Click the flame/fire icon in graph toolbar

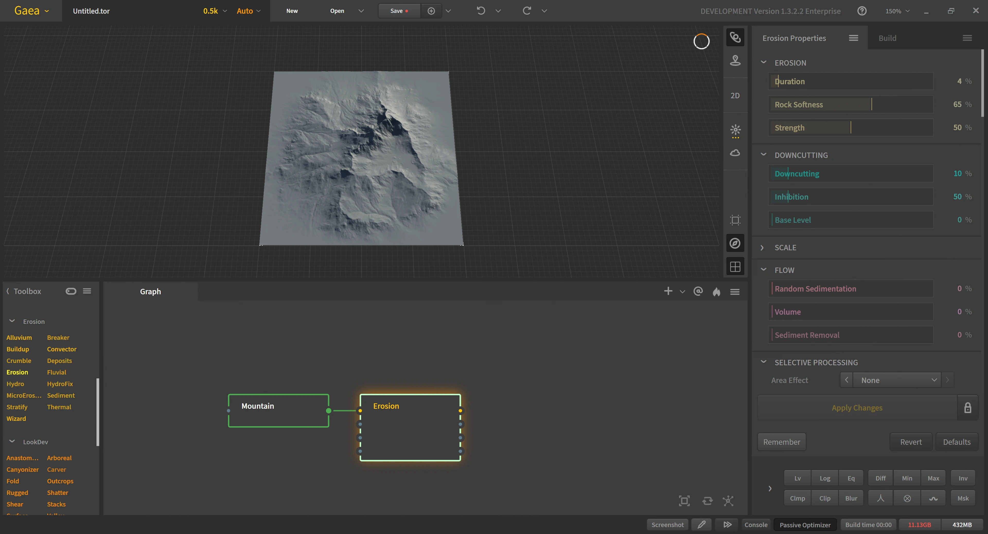pos(716,291)
